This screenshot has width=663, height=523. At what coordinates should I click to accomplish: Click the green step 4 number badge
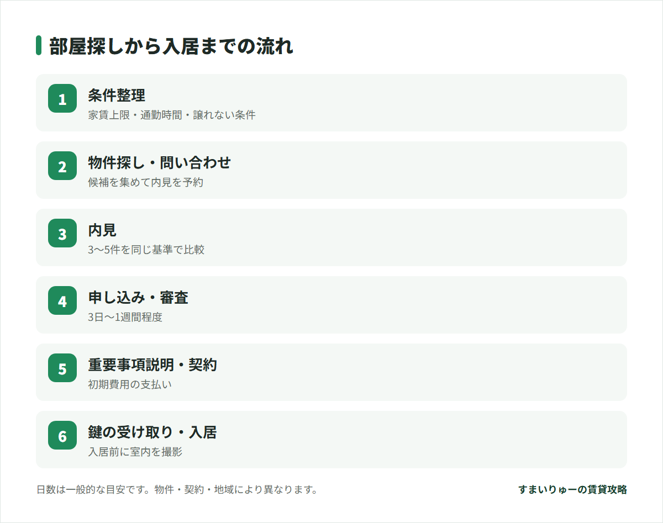[x=62, y=300]
